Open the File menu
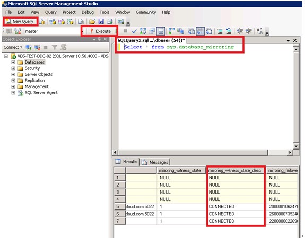This screenshot has width=305, height=245. click(8, 12)
